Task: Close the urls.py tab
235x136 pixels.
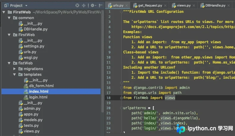Action: click(127, 6)
